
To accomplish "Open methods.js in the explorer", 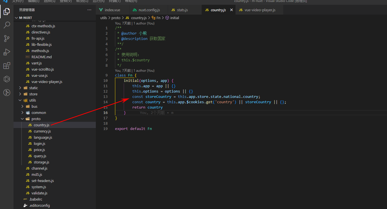I will [x=40, y=51].
